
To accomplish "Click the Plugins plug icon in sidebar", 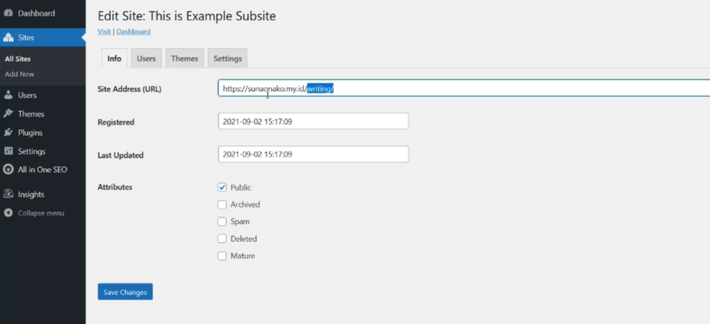I will click(8, 132).
